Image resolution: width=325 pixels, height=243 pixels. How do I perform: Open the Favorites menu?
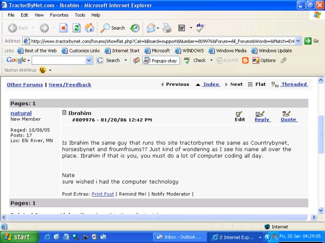59,15
